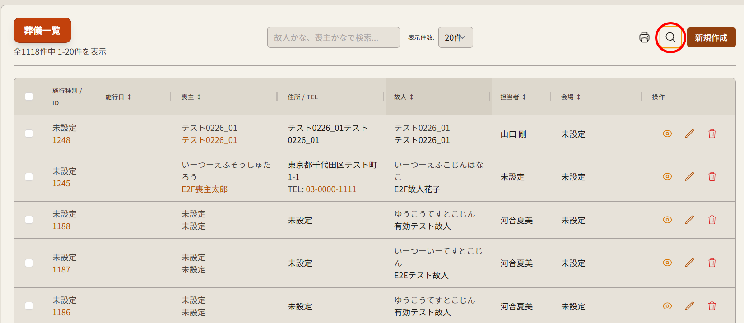Sort table by 担当者 header
This screenshot has height=323, width=744.
point(513,97)
